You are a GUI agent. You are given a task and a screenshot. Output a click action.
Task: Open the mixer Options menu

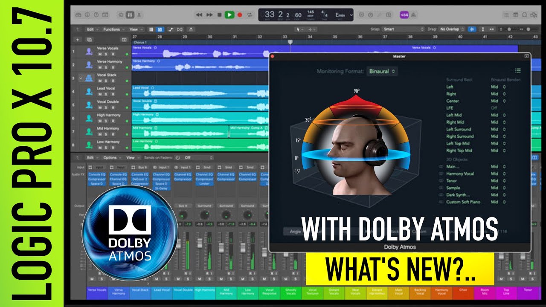click(112, 157)
